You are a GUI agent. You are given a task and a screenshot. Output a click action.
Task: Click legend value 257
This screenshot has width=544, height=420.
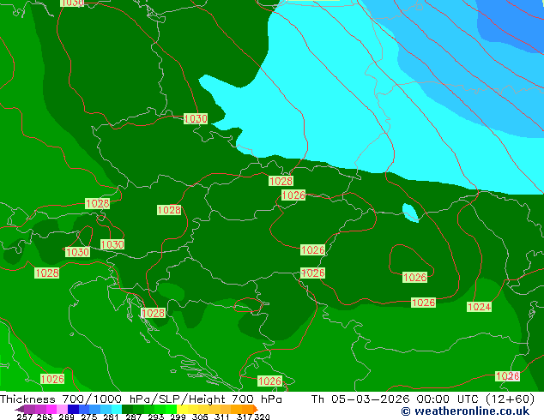[x=25, y=417]
